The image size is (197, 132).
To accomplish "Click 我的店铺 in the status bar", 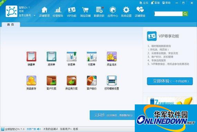I will coord(50,129).
